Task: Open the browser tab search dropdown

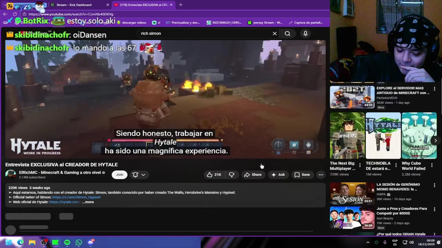Action: [x=4, y=5]
